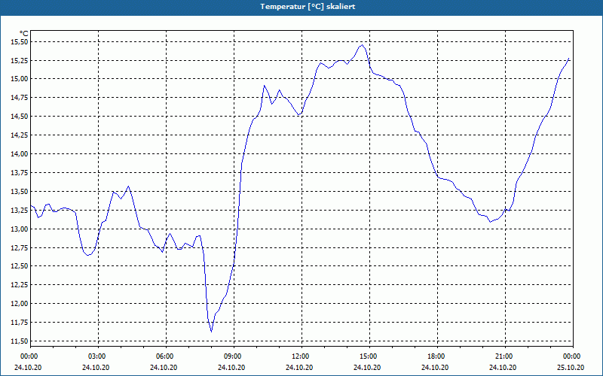Click the 15,00 y-axis value

click(x=20, y=79)
